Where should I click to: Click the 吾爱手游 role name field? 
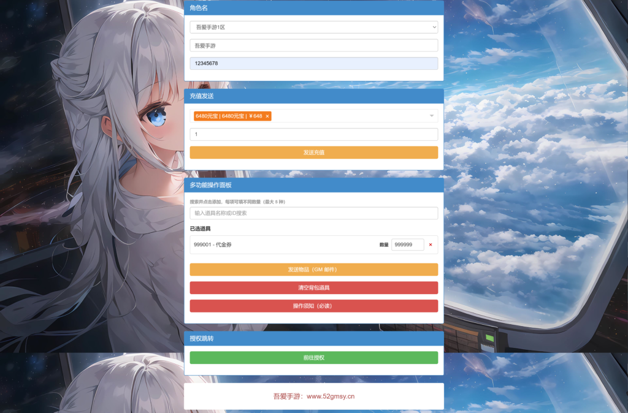tap(313, 45)
